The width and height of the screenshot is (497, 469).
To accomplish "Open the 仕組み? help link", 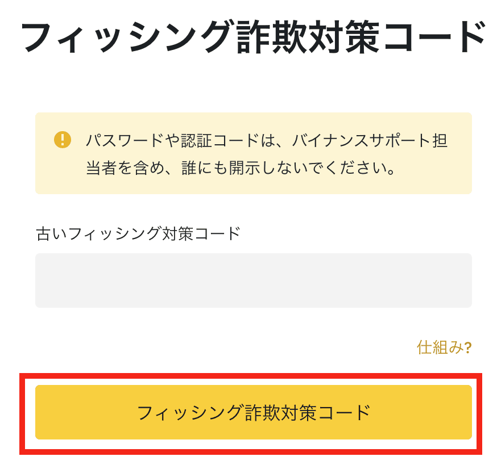I will (444, 347).
